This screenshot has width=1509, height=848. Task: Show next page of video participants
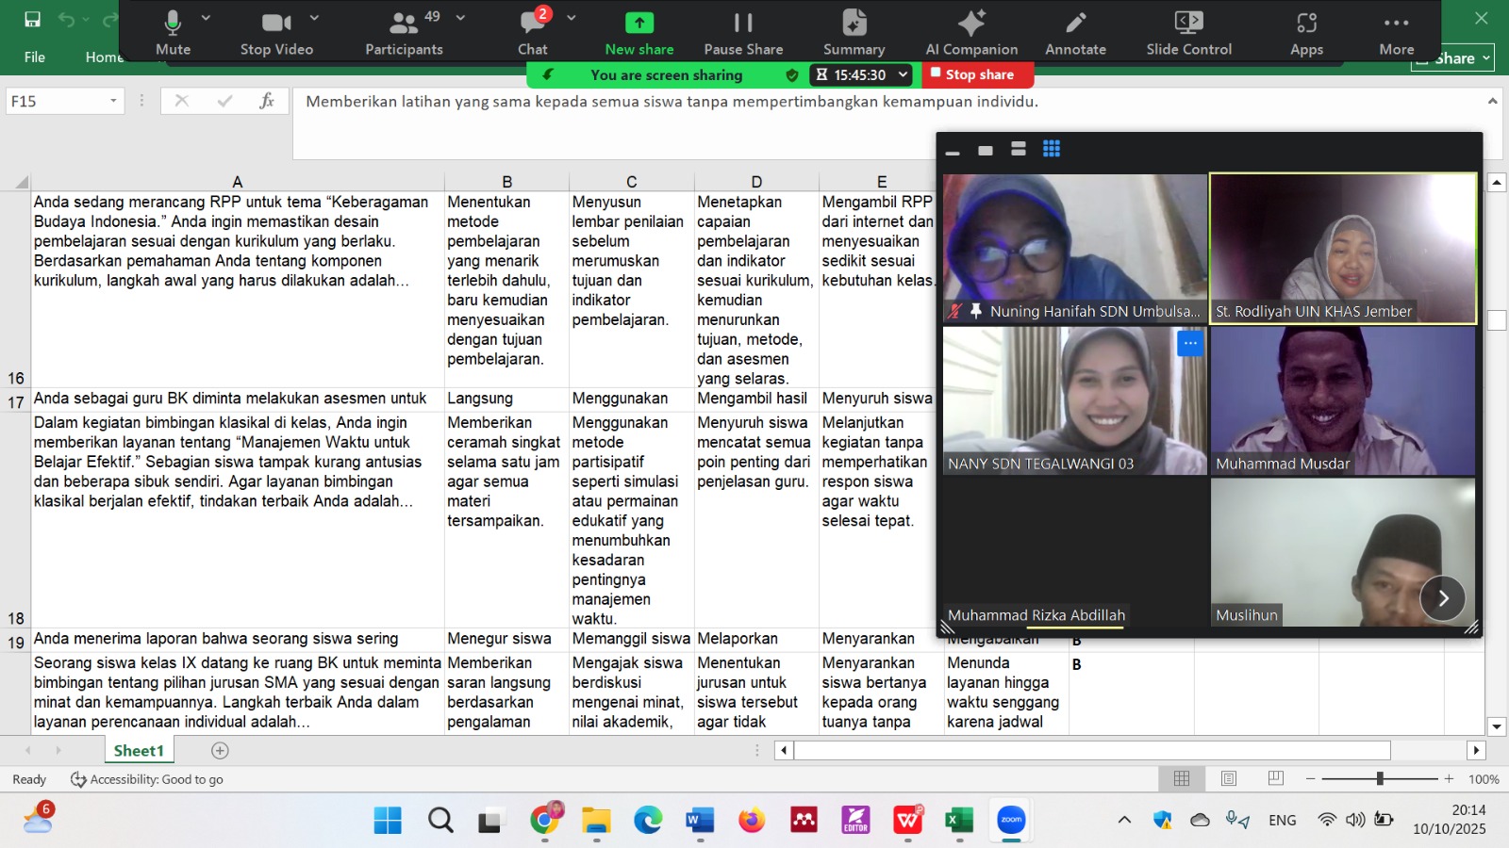pyautogui.click(x=1442, y=598)
